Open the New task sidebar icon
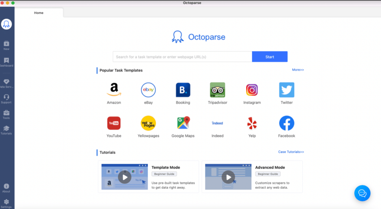This screenshot has height=209, width=381. pyautogui.click(x=6, y=44)
